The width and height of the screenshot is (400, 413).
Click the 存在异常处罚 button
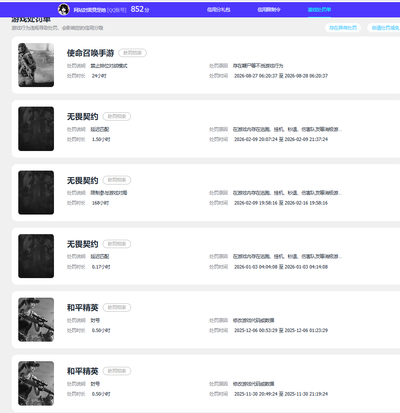click(343, 28)
